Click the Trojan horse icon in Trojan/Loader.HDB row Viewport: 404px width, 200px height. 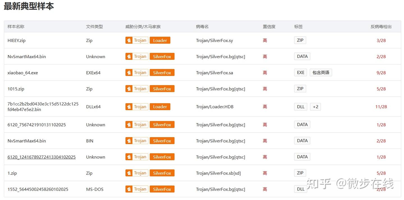coord(129,107)
